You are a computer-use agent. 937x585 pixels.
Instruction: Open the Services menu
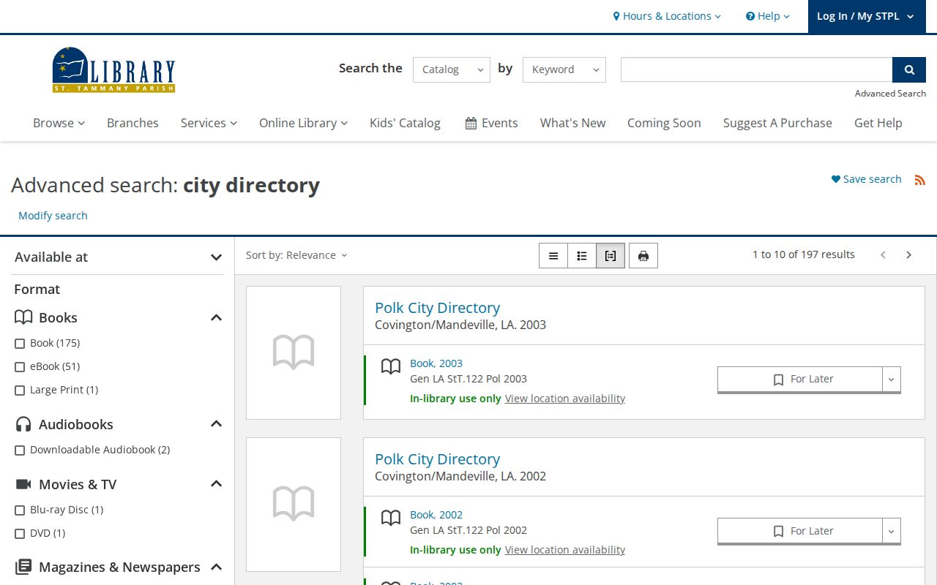point(209,123)
